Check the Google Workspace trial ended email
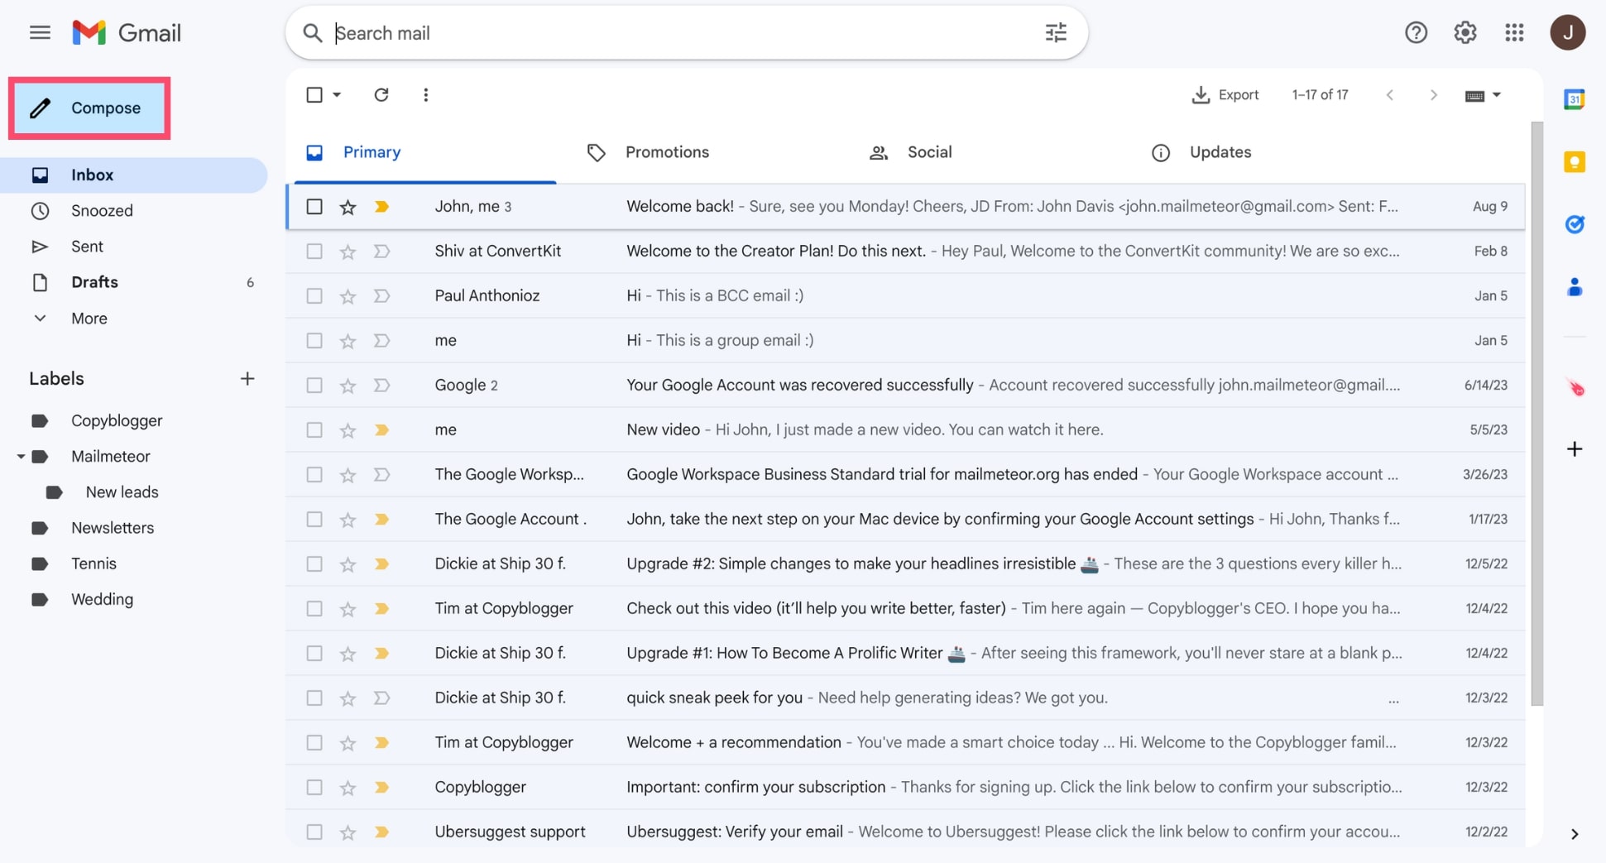This screenshot has height=863, width=1606. [x=314, y=475]
